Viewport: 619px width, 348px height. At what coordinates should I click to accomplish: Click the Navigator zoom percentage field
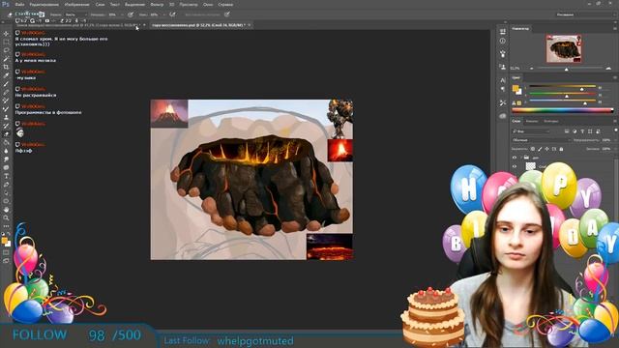pyautogui.click(x=516, y=69)
